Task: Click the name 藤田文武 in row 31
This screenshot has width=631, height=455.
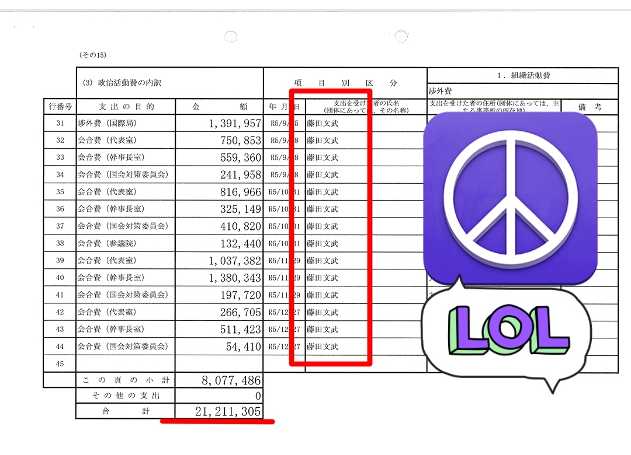Action: [x=323, y=124]
